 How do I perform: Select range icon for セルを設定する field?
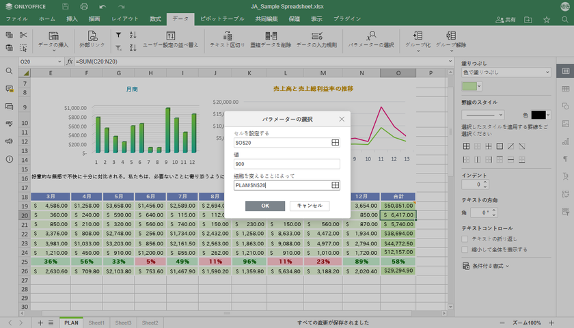tap(335, 143)
